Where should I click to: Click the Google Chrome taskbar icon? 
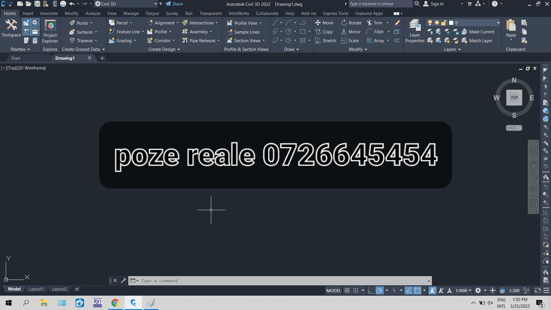[115, 303]
